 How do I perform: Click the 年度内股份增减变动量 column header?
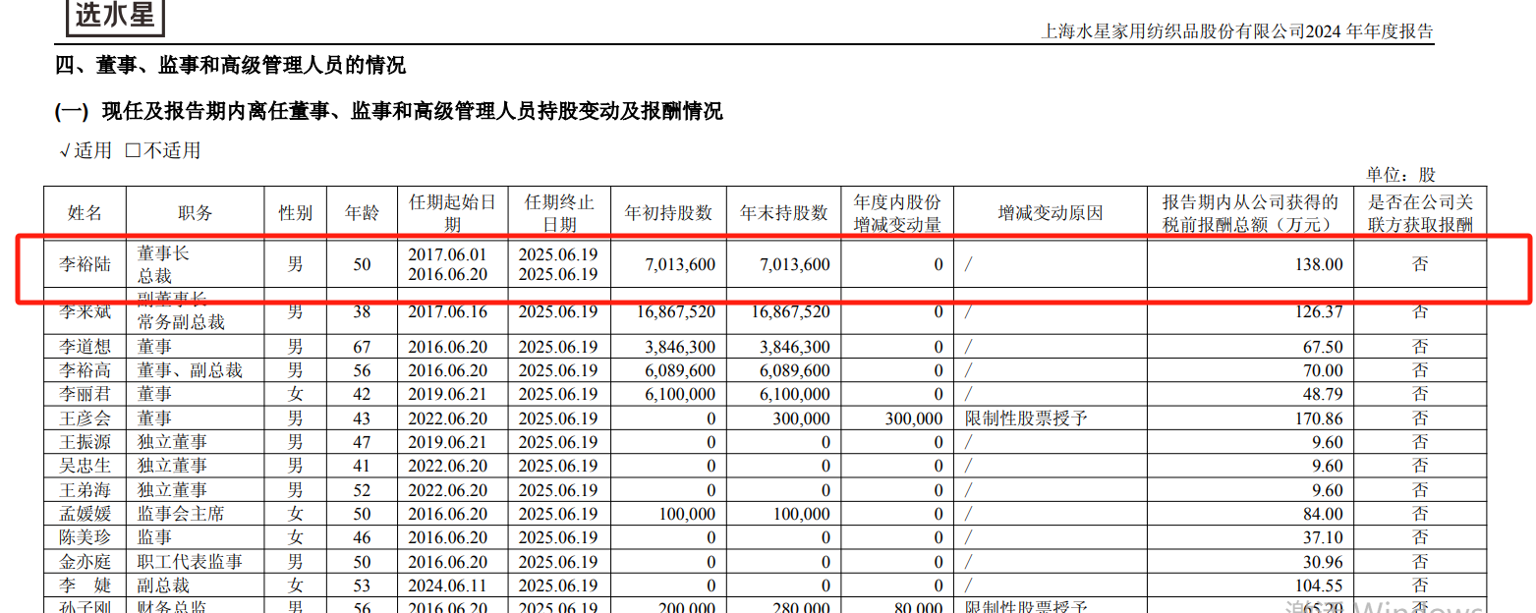(897, 213)
